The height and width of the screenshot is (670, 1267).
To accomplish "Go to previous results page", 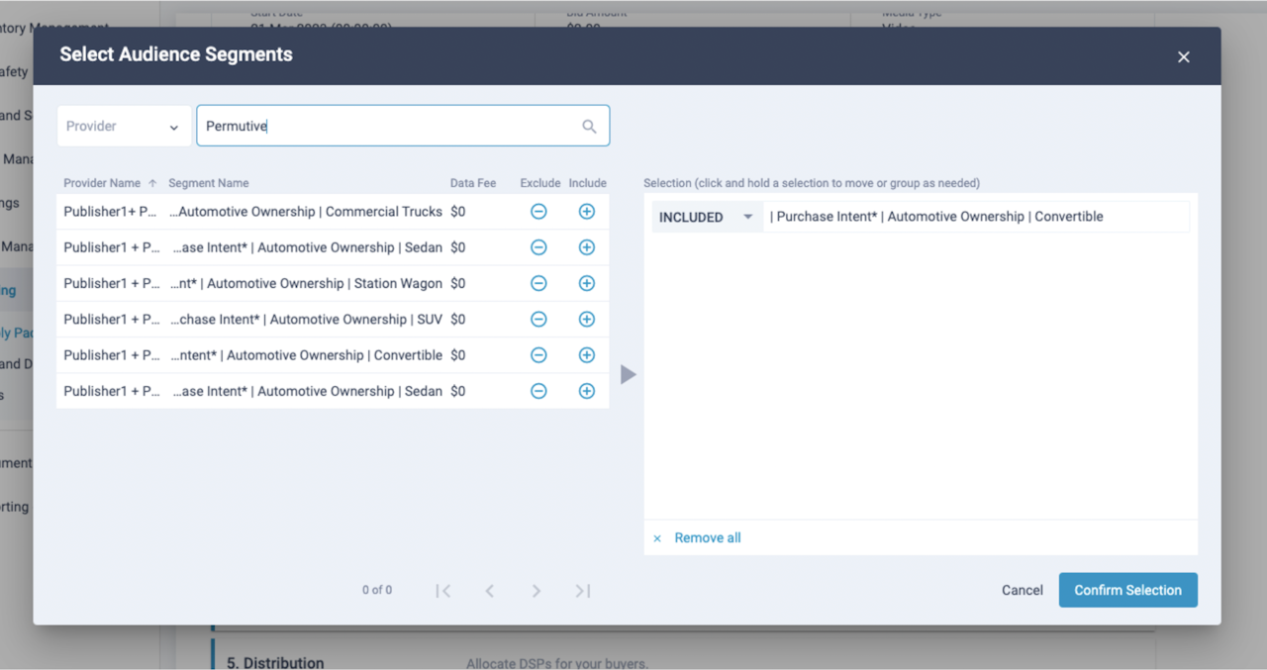I will 490,591.
